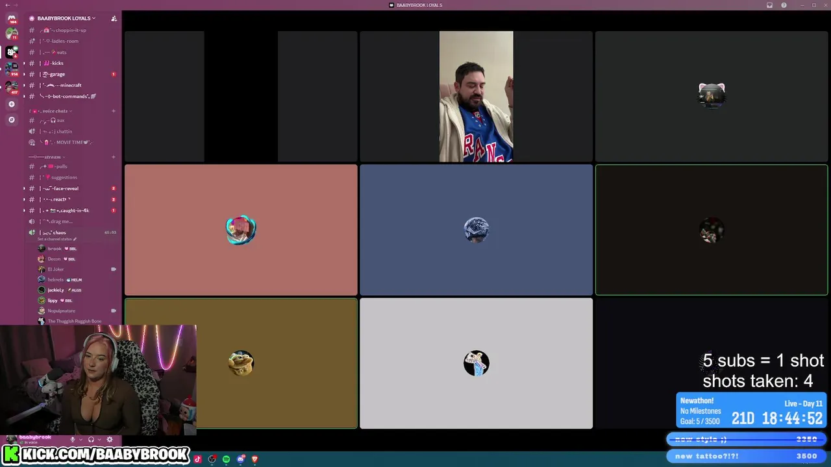
Task: Open Discord user settings gear icon
Action: point(109,440)
